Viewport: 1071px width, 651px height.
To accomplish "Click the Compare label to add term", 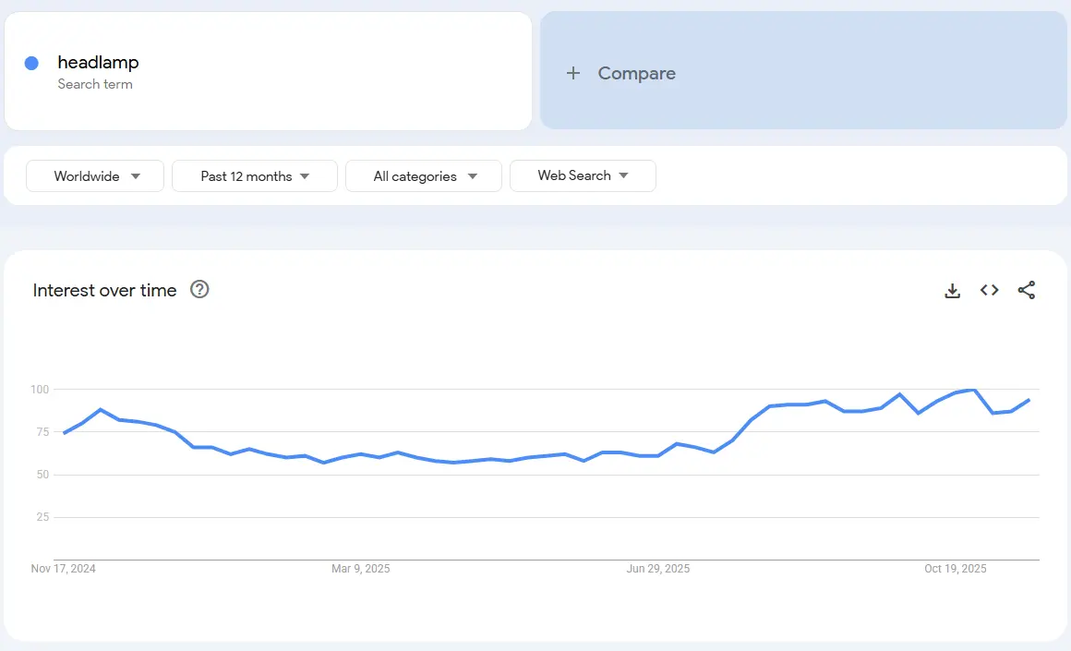I will [636, 73].
